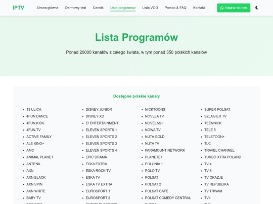Click the WhatsApp icon in Napisz do nas
273x204 pixels.
coord(222,8)
